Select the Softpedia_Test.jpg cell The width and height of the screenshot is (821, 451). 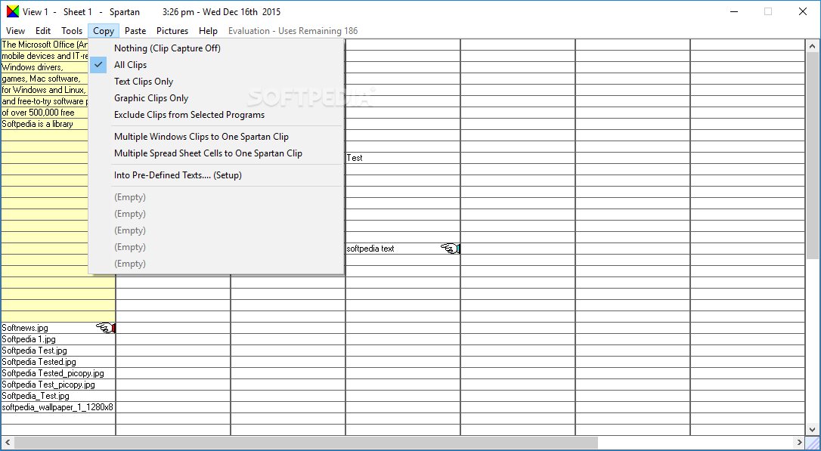pos(58,396)
